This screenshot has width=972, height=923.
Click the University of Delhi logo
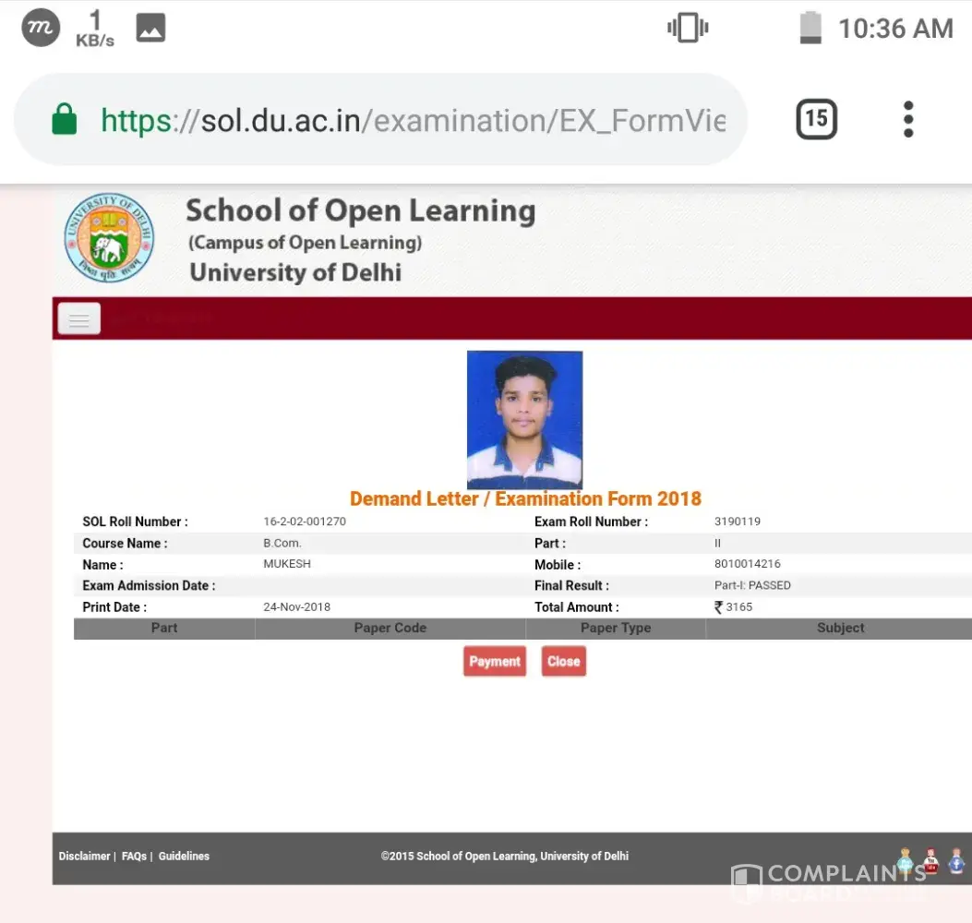[x=109, y=237]
